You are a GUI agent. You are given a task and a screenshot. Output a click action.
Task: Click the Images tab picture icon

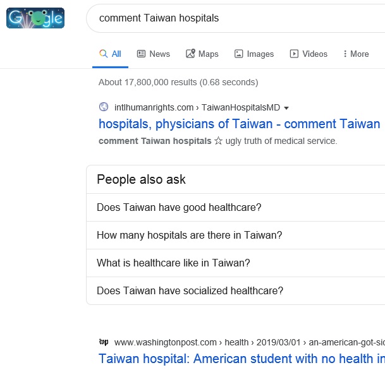(238, 54)
